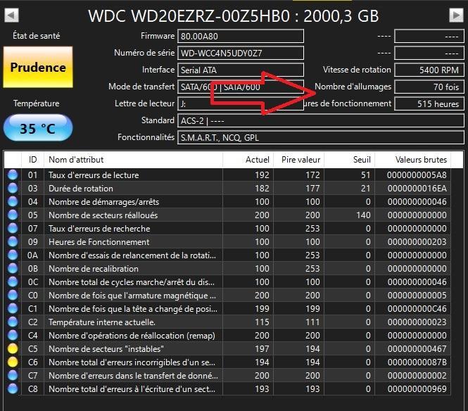Select row Nombre de recalibration

point(227,269)
